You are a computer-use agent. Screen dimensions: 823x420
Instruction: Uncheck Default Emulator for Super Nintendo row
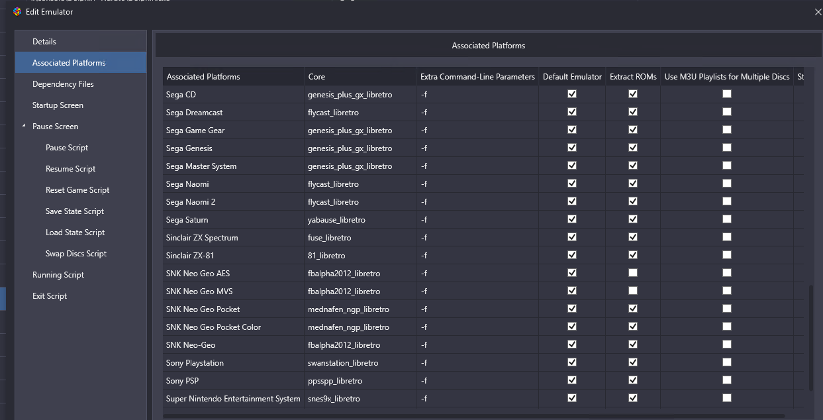tap(572, 398)
